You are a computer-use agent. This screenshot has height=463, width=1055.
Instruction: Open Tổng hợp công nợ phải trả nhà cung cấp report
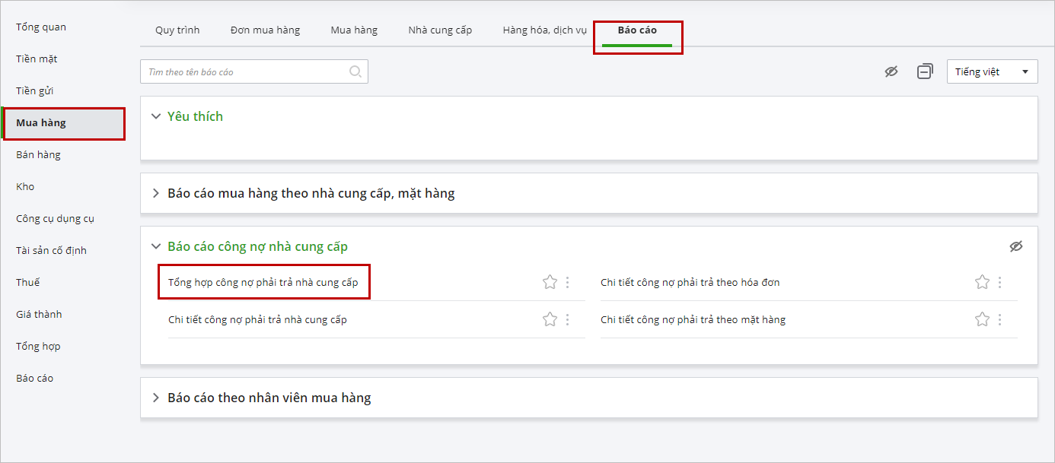point(263,282)
